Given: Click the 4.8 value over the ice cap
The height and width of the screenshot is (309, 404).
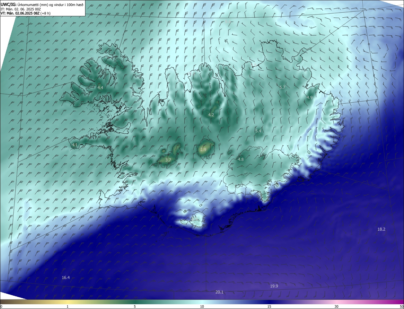Looking at the screenshot, I should [241, 160].
